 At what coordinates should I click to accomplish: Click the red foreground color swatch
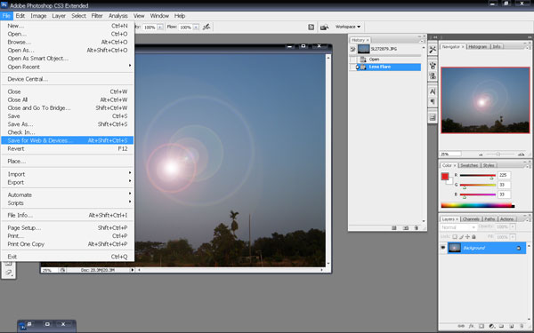pos(445,176)
